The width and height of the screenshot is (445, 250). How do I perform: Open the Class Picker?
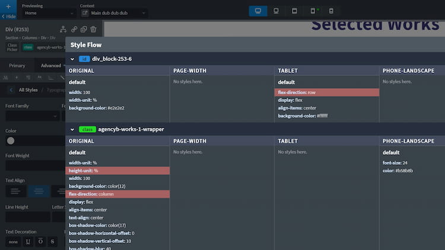click(x=12, y=47)
